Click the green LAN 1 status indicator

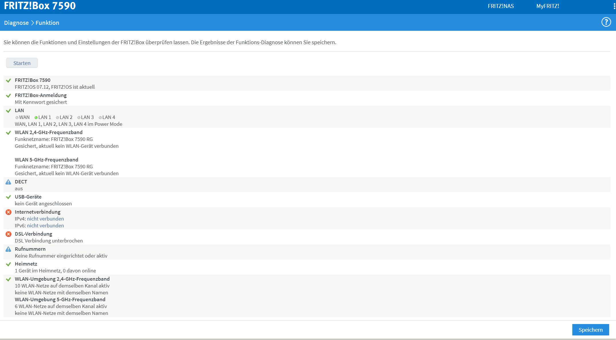pyautogui.click(x=36, y=118)
